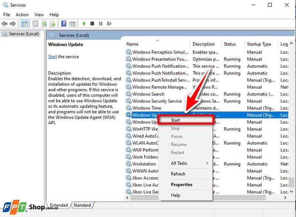Click gear icon beside Xbox Accessory service
The height and width of the screenshot is (217, 296).
pos(128,177)
